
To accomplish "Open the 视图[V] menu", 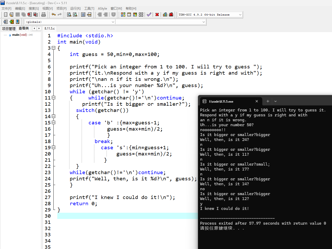I will click(47, 9).
